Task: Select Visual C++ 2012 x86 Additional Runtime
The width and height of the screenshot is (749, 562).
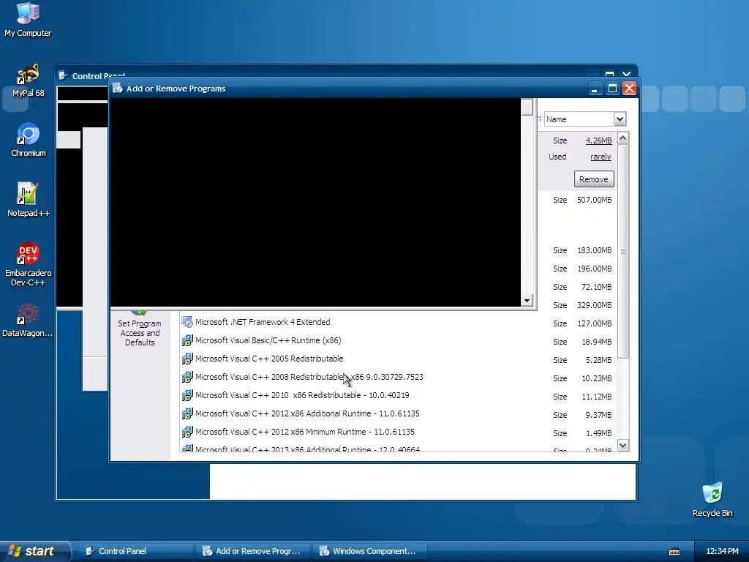Action: coord(397,413)
